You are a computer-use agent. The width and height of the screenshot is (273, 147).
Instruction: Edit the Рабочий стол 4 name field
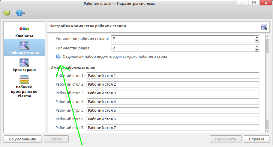pyautogui.click(x=173, y=102)
